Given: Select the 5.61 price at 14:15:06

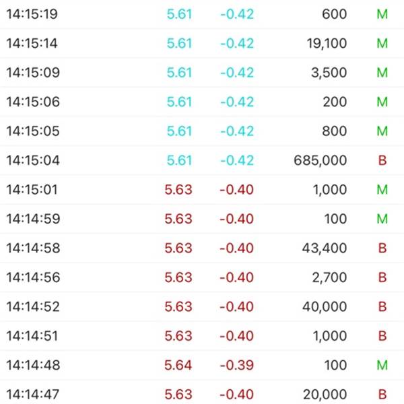Looking at the screenshot, I should click(x=179, y=102).
